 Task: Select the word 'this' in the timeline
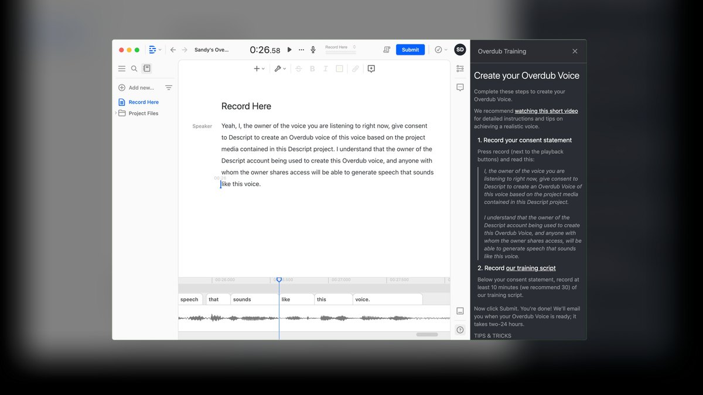pyautogui.click(x=333, y=299)
